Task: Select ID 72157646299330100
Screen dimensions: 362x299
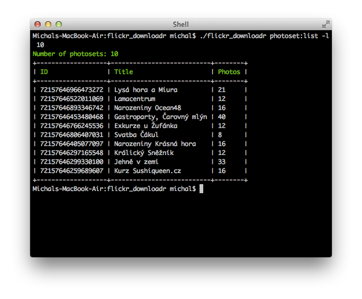Action: [72, 162]
